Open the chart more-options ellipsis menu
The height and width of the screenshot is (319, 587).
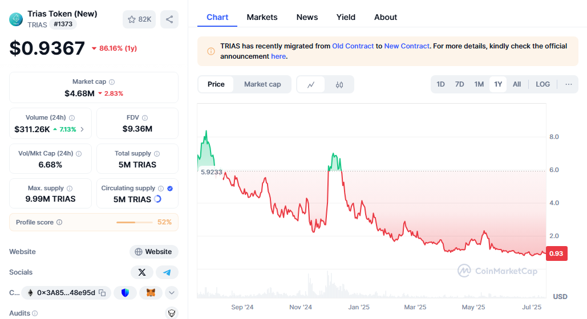pyautogui.click(x=568, y=84)
